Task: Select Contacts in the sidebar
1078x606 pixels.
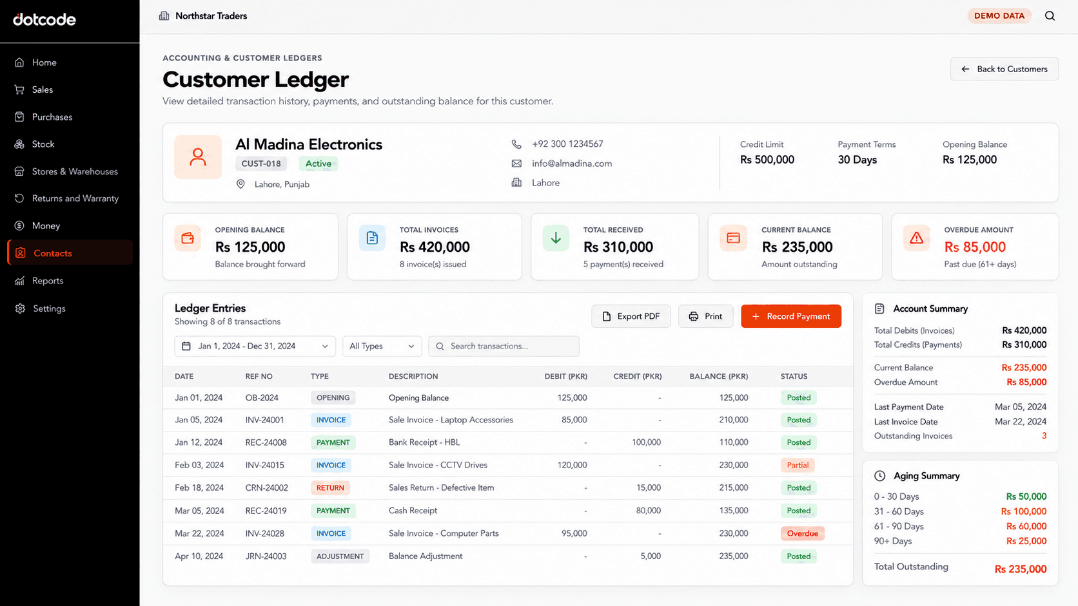Action: [x=70, y=253]
